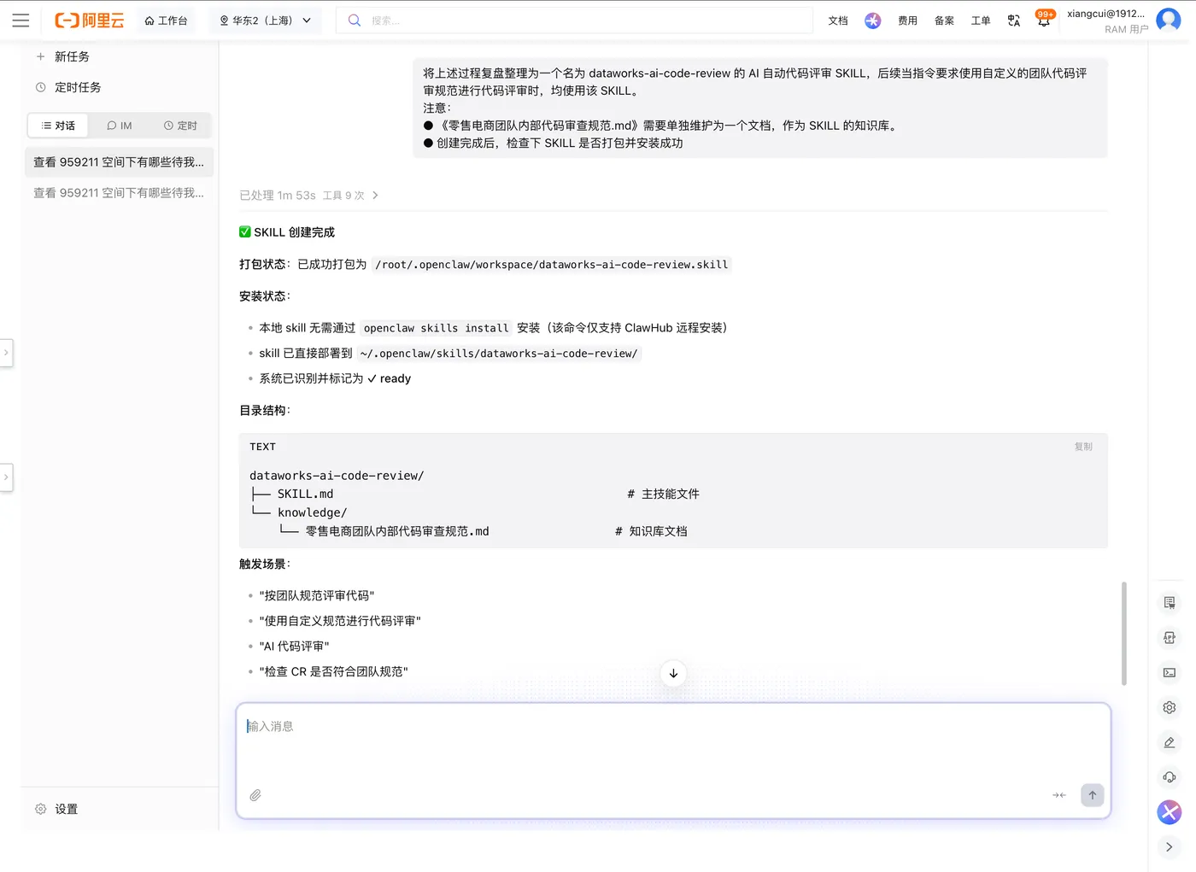1196x872 pixels.
Task: Open the APP icon in right sidebar
Action: tap(1170, 638)
